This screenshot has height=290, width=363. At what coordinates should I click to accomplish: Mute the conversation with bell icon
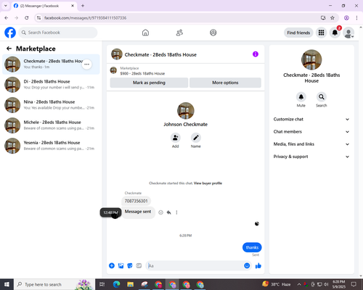pyautogui.click(x=301, y=97)
